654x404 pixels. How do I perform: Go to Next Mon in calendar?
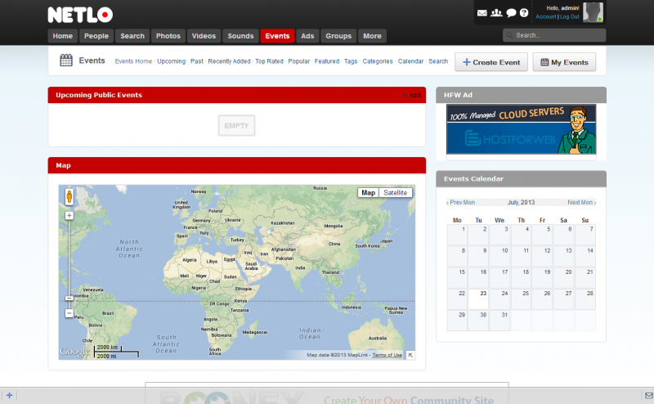(x=581, y=203)
